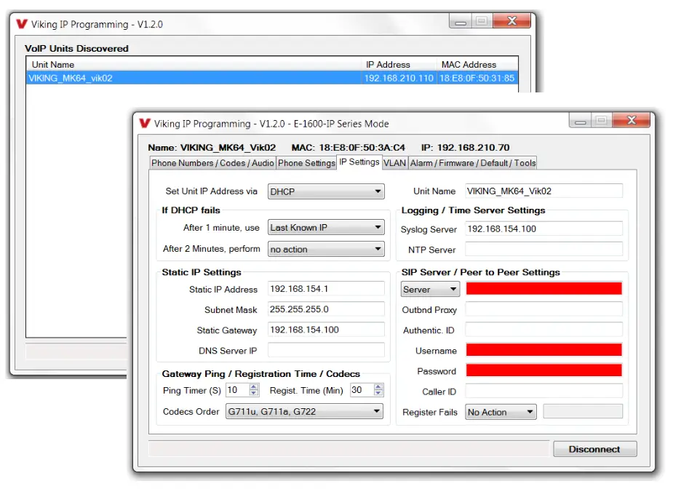
Task: Close the VoIP Units Discovered window
Action: (x=511, y=20)
